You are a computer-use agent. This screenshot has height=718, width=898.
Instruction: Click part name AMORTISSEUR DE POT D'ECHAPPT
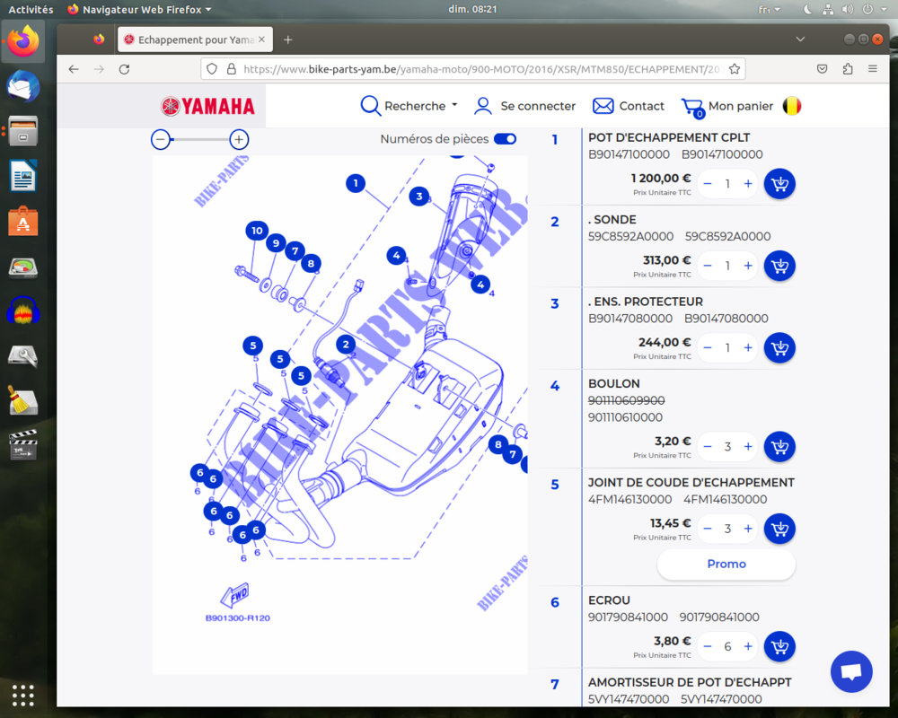pyautogui.click(x=690, y=682)
